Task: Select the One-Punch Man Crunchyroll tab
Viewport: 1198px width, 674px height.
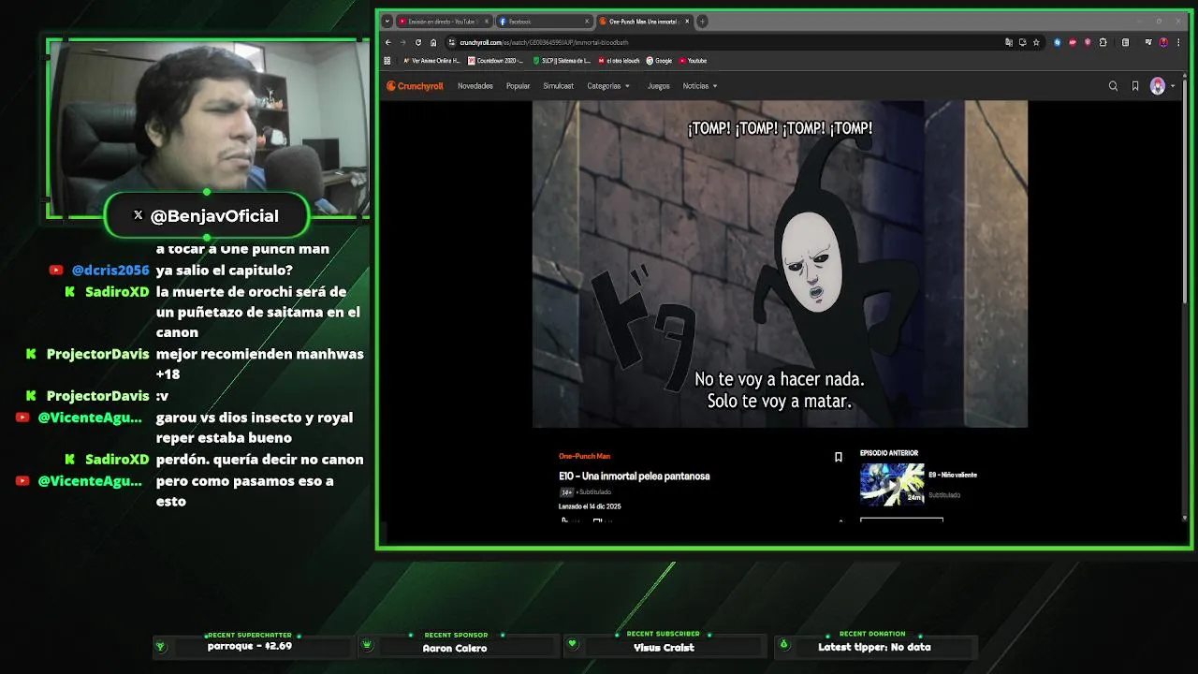Action: [645, 22]
